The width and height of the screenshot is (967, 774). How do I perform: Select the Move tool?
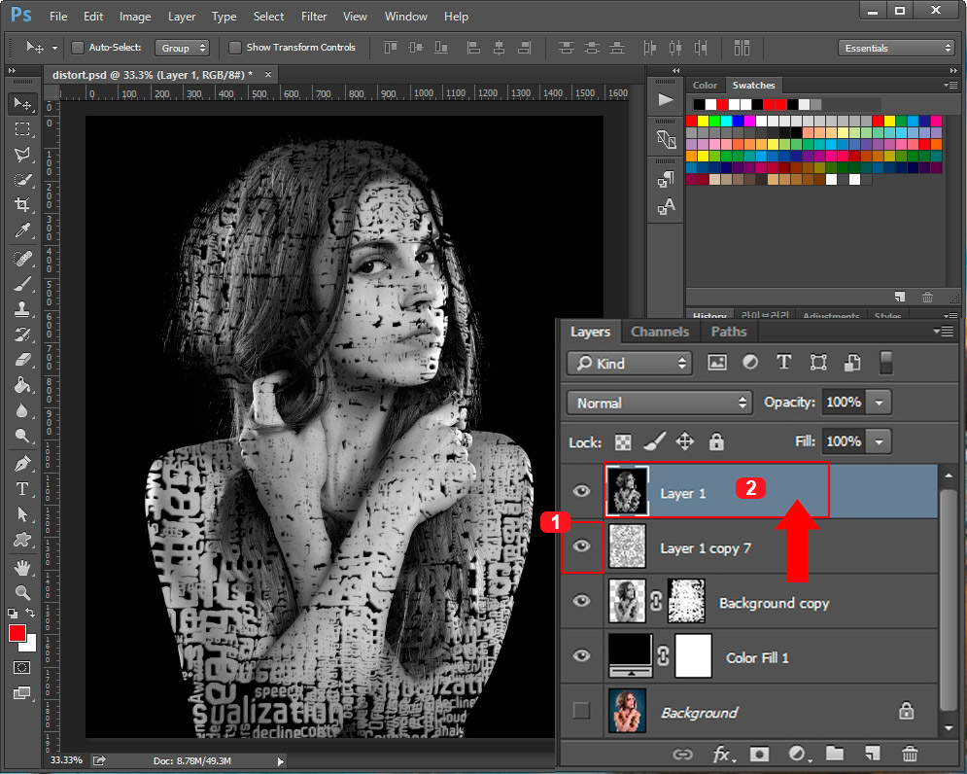22,103
